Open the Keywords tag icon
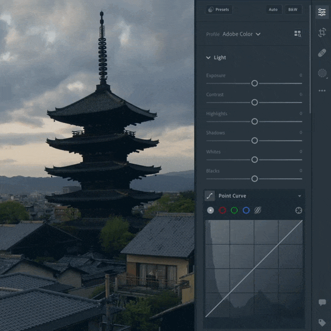Image resolution: width=331 pixels, height=331 pixels. click(x=322, y=322)
